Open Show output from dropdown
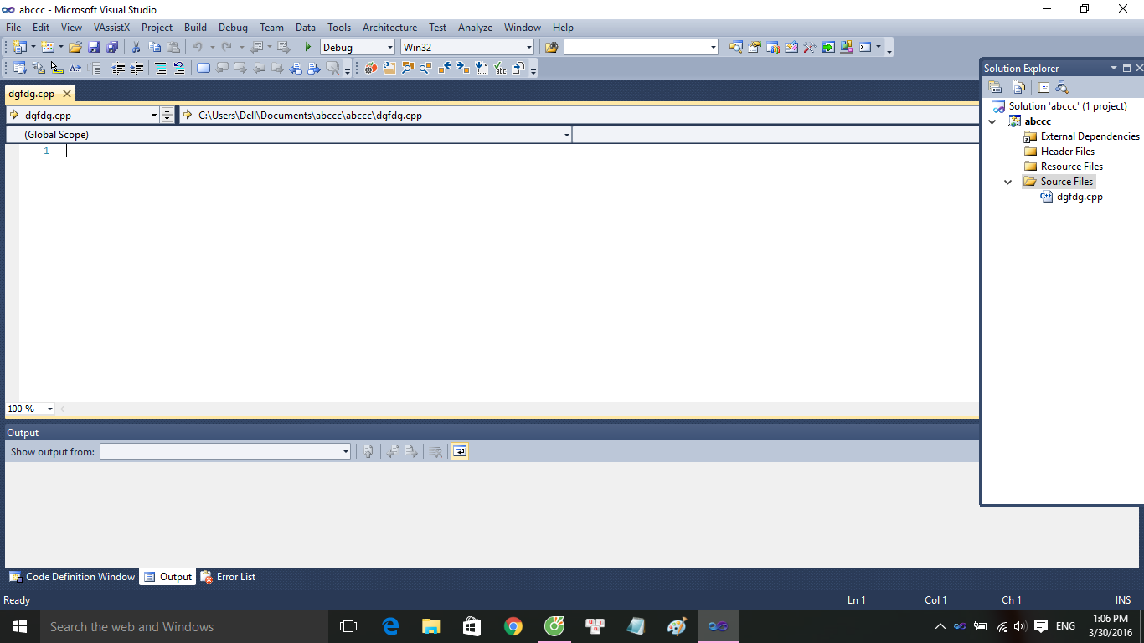This screenshot has height=643, width=1144. (x=346, y=452)
